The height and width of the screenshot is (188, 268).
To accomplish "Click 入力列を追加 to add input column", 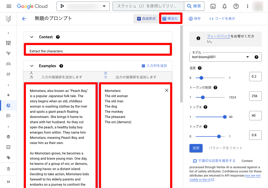I will point(154,66).
